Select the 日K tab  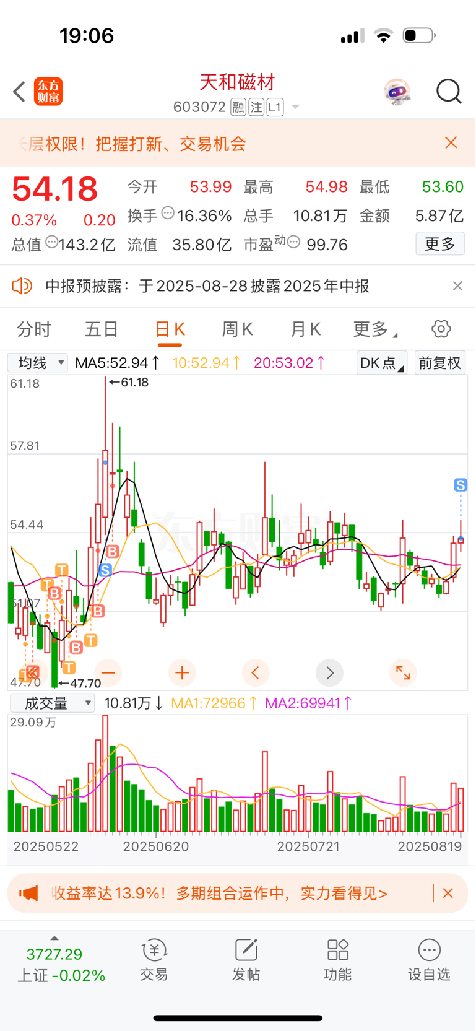coord(170,329)
